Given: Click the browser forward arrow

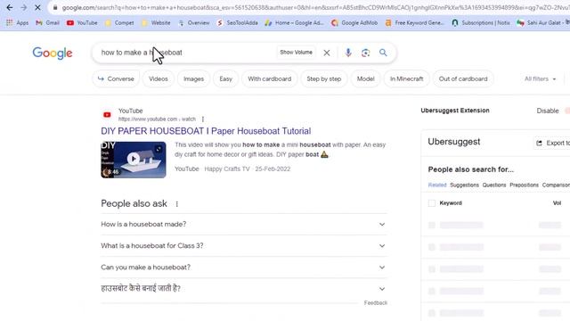Looking at the screenshot, I should 24,7.
